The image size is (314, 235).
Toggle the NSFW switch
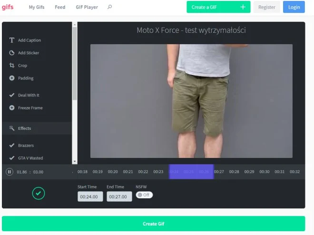click(144, 195)
